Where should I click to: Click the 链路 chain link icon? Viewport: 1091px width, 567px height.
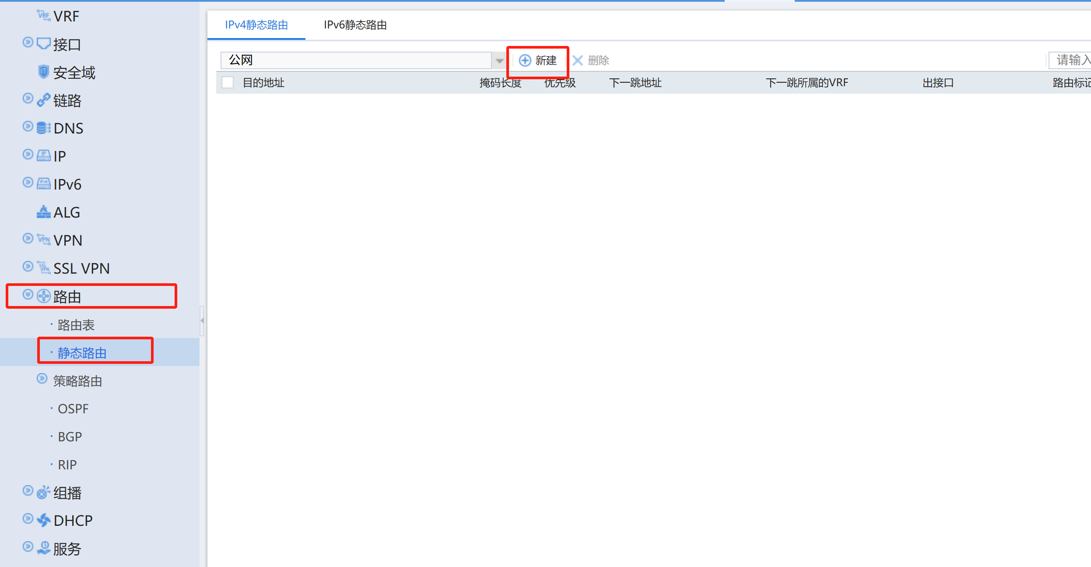click(x=43, y=100)
